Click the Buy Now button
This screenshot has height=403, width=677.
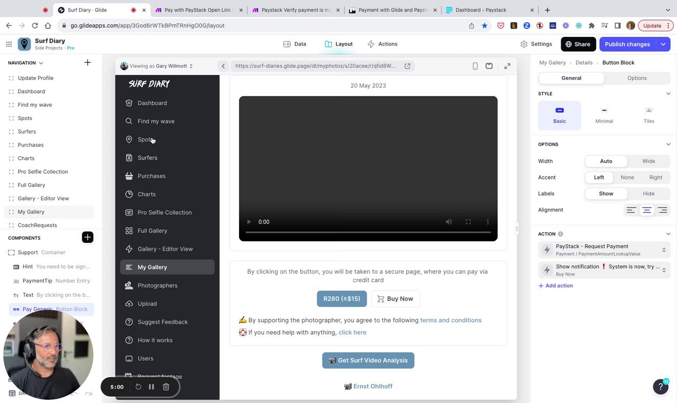tap(395, 298)
